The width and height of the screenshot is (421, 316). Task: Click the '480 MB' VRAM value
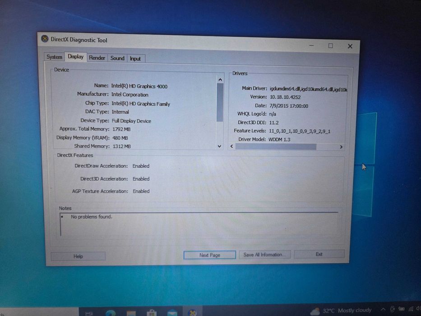click(120, 138)
